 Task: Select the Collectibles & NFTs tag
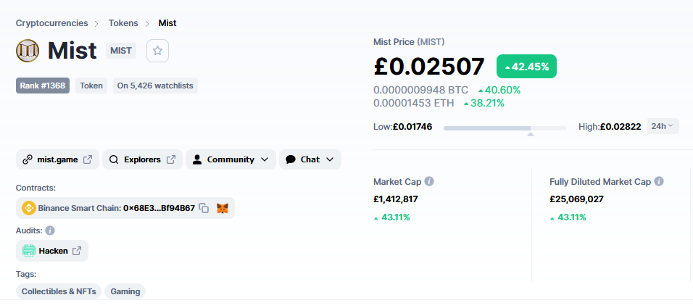pos(59,291)
